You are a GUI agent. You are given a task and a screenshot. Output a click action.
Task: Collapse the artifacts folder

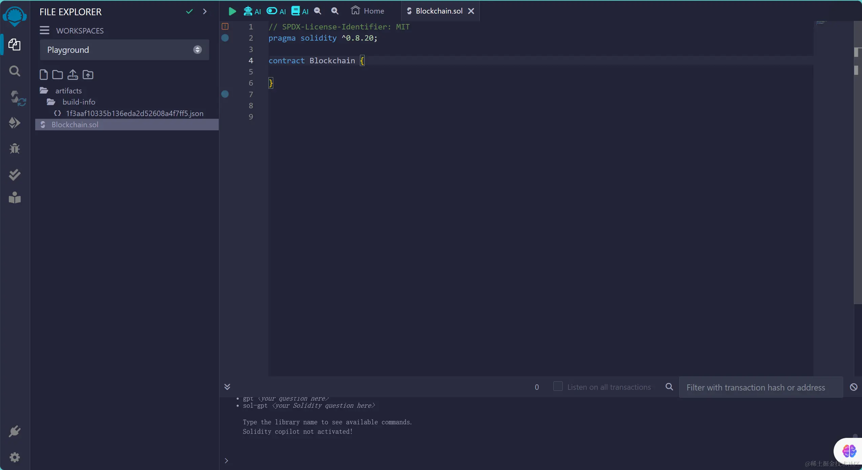(68, 91)
